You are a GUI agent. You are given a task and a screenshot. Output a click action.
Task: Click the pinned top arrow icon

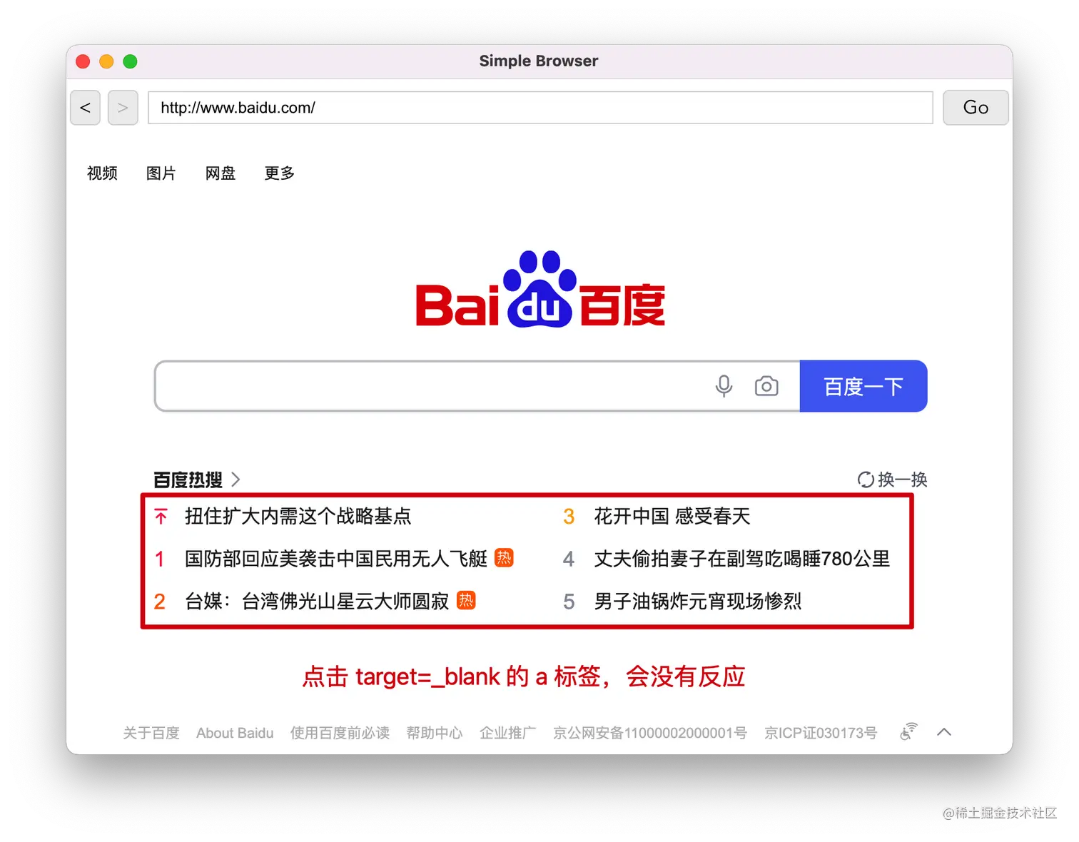click(161, 516)
